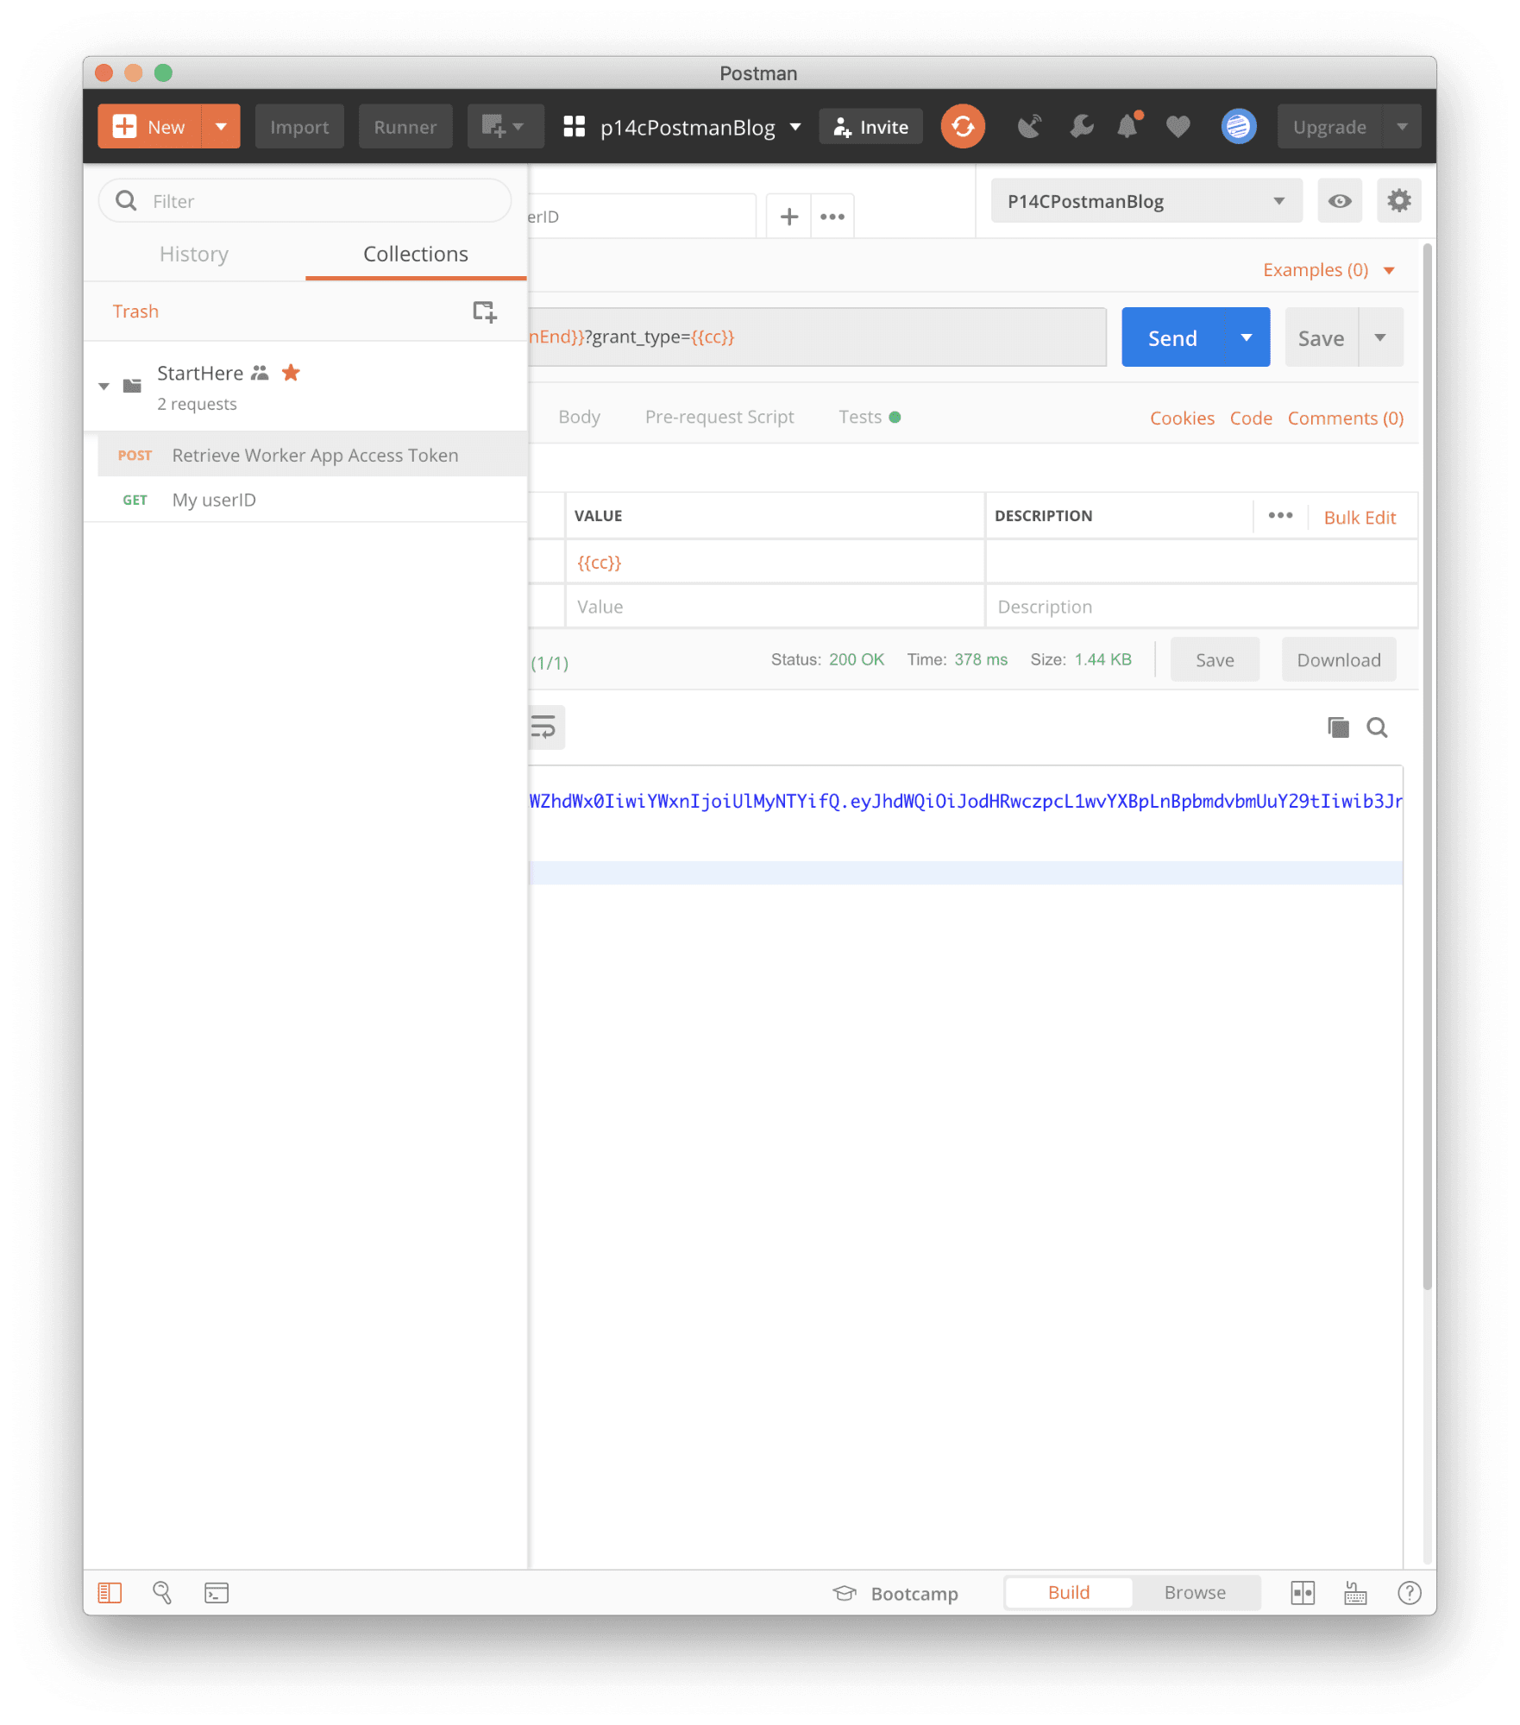Expand the Examples (0) dropdown
This screenshot has height=1725, width=1520.
pos(1328,270)
